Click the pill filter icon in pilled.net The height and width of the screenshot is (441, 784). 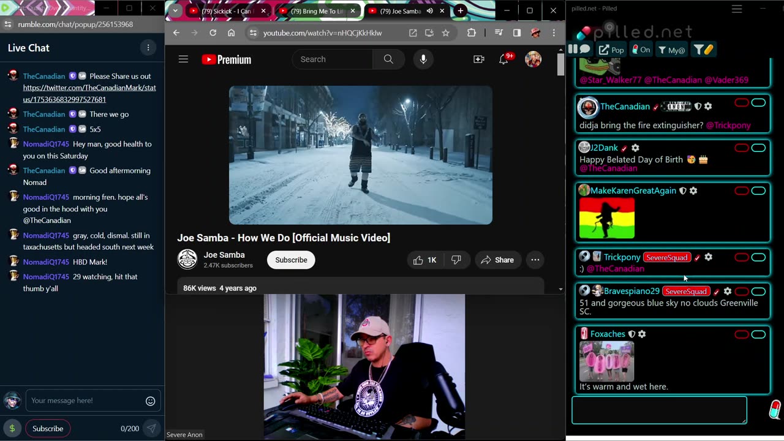point(704,50)
